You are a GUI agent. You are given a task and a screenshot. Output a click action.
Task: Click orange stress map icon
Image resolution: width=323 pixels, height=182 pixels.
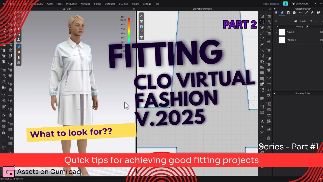[x=19, y=52]
